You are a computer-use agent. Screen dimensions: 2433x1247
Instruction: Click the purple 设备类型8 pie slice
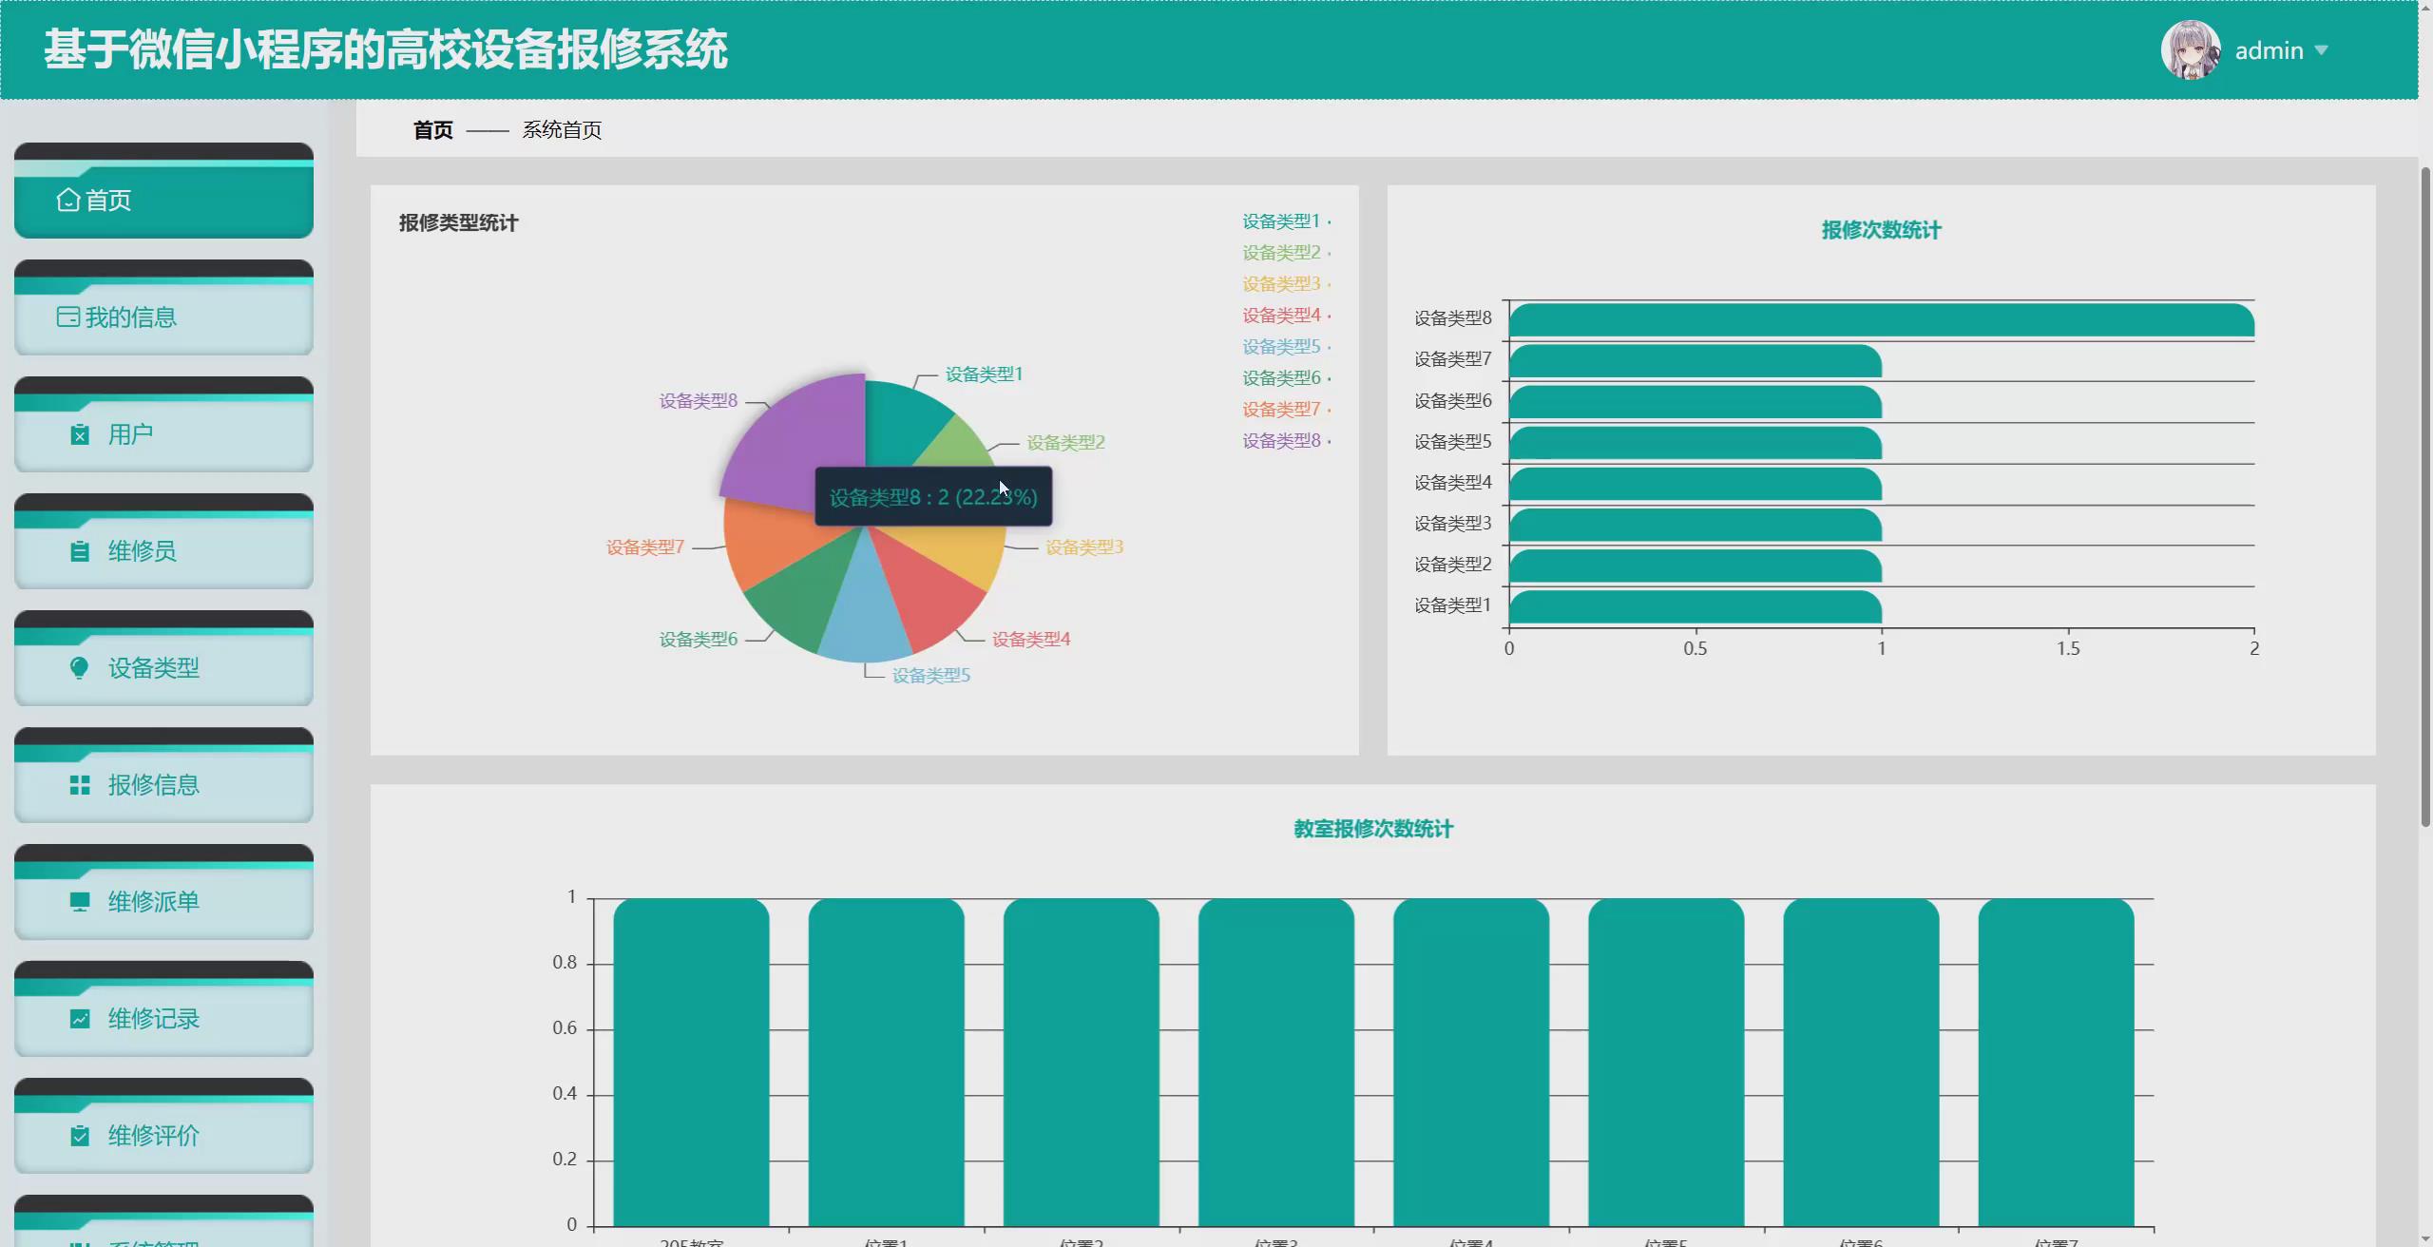(x=798, y=432)
